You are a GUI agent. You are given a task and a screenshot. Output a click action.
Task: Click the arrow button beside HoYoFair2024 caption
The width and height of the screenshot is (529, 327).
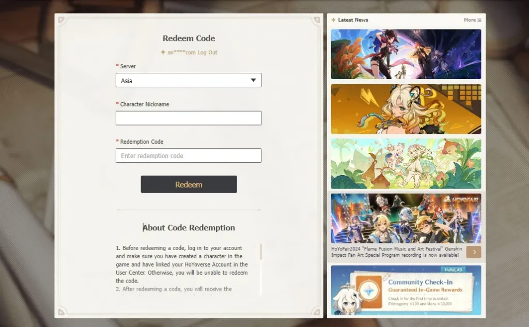pos(473,252)
